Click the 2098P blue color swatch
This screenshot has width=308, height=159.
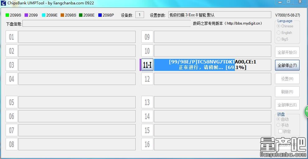click(x=100, y=15)
